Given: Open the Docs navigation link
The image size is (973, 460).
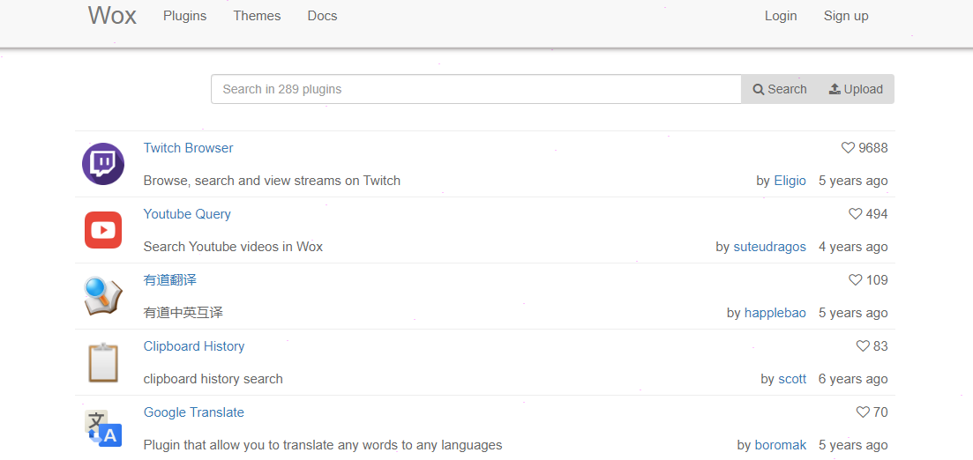Looking at the screenshot, I should coord(322,16).
